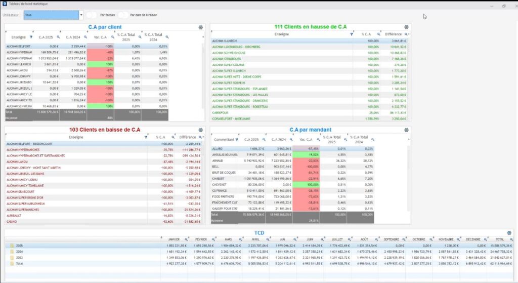Sort by C.A 2024 header in C.A par mandant
The height and width of the screenshot is (283, 518).
pyautogui.click(x=279, y=140)
